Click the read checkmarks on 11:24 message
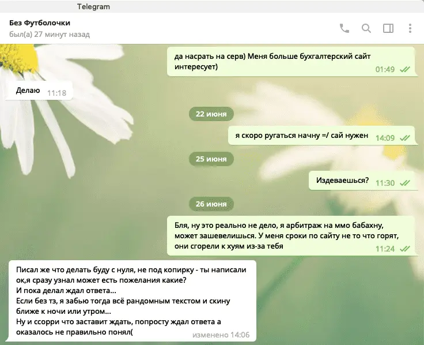Screen dimensions: 424x345 (405, 249)
